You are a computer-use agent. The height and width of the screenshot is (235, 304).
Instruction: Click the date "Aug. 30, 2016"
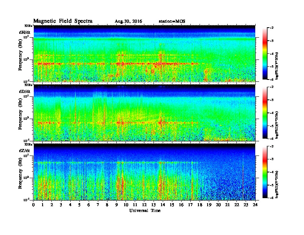(128, 22)
